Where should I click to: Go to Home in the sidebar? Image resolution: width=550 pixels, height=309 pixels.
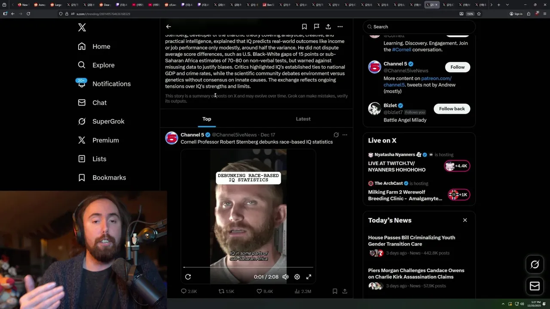(94, 46)
